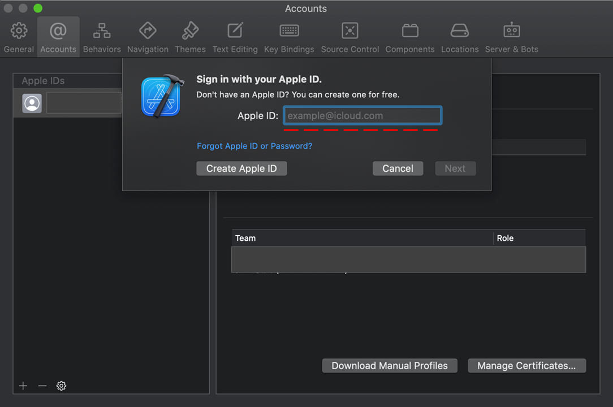Screen dimensions: 613x407
Task: Open Text Editing pencil icon
Action: click(235, 31)
